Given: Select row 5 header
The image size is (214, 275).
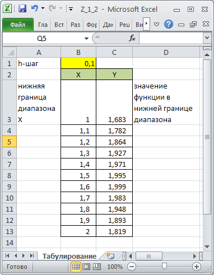Looking at the screenshot, I should (x=10, y=142).
